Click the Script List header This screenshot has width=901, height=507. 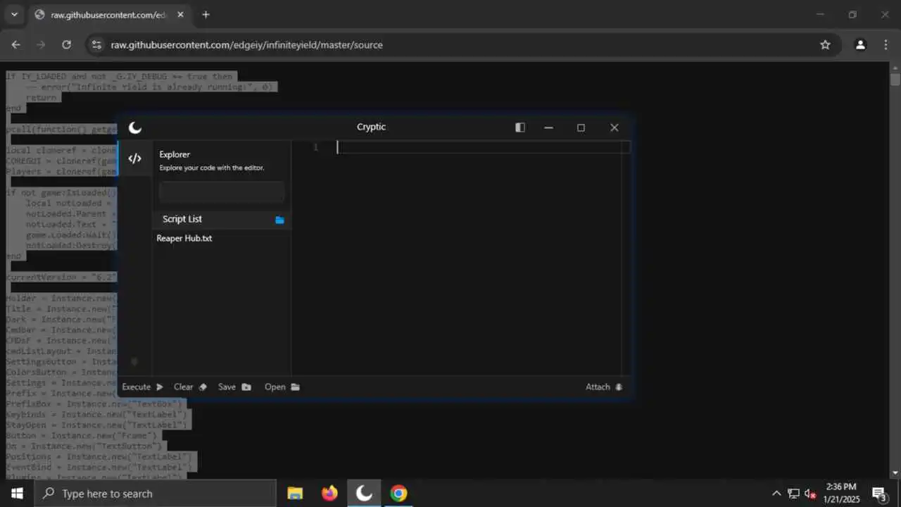[222, 219]
